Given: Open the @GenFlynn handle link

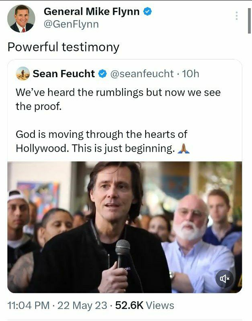Looking at the screenshot, I should (71, 24).
